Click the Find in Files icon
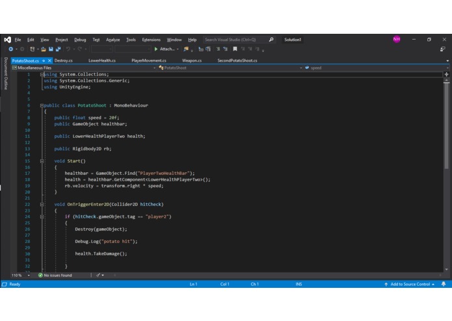 [x=186, y=49]
